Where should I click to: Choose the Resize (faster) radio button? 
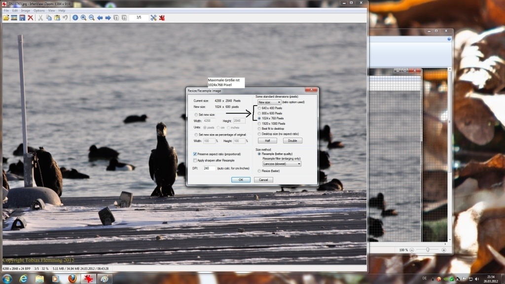[259, 171]
